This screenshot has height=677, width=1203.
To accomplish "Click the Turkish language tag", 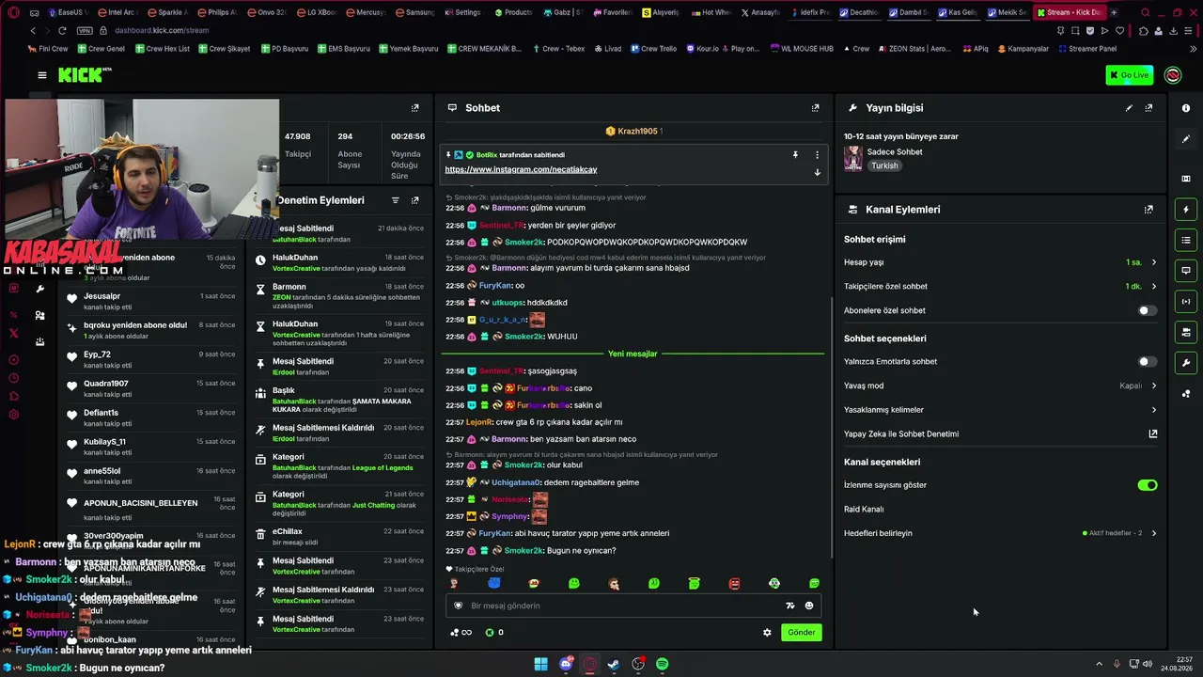I will click(884, 165).
